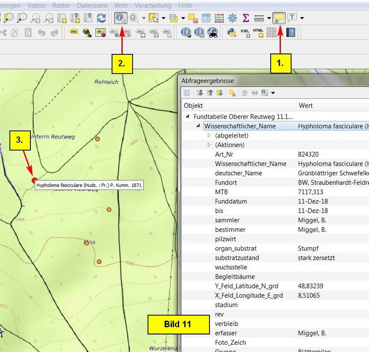Open the Verarbeitung menu
This screenshot has width=369, height=352.
(153, 6)
